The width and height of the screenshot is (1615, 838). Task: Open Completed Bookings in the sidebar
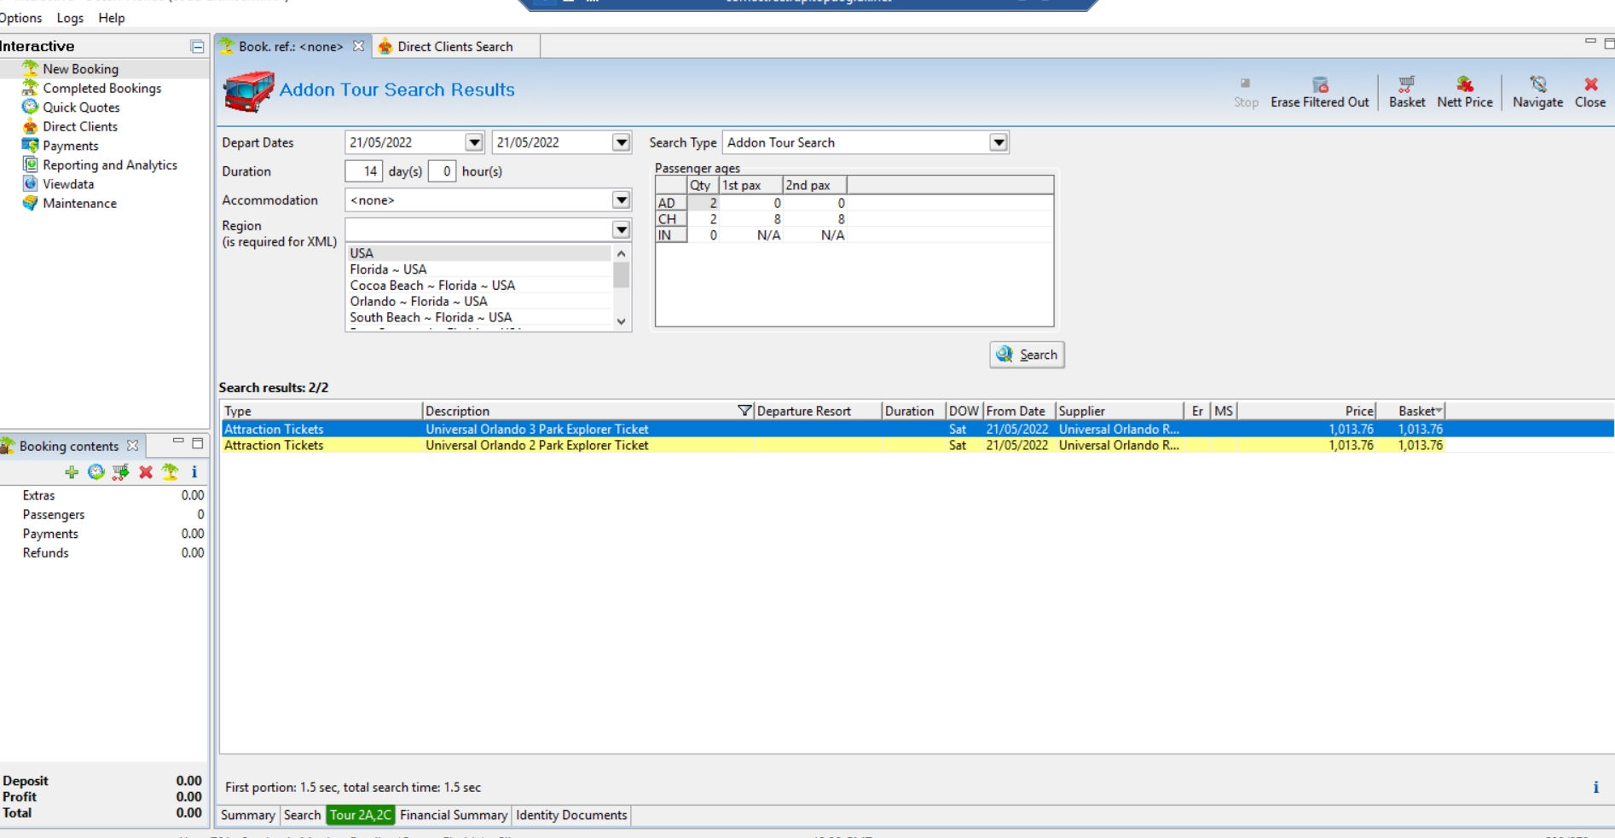[x=101, y=88]
